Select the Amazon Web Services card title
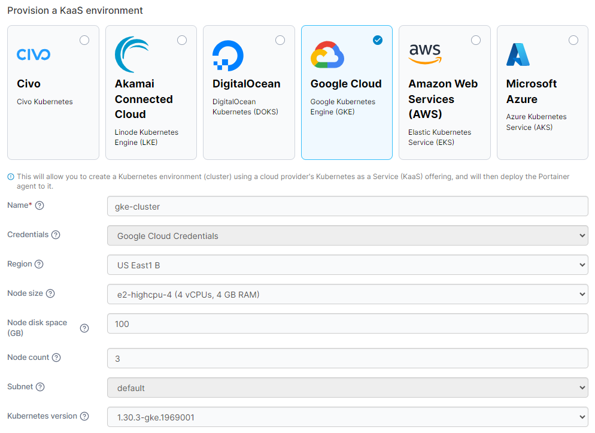Image resolution: width=595 pixels, height=433 pixels. 443,99
